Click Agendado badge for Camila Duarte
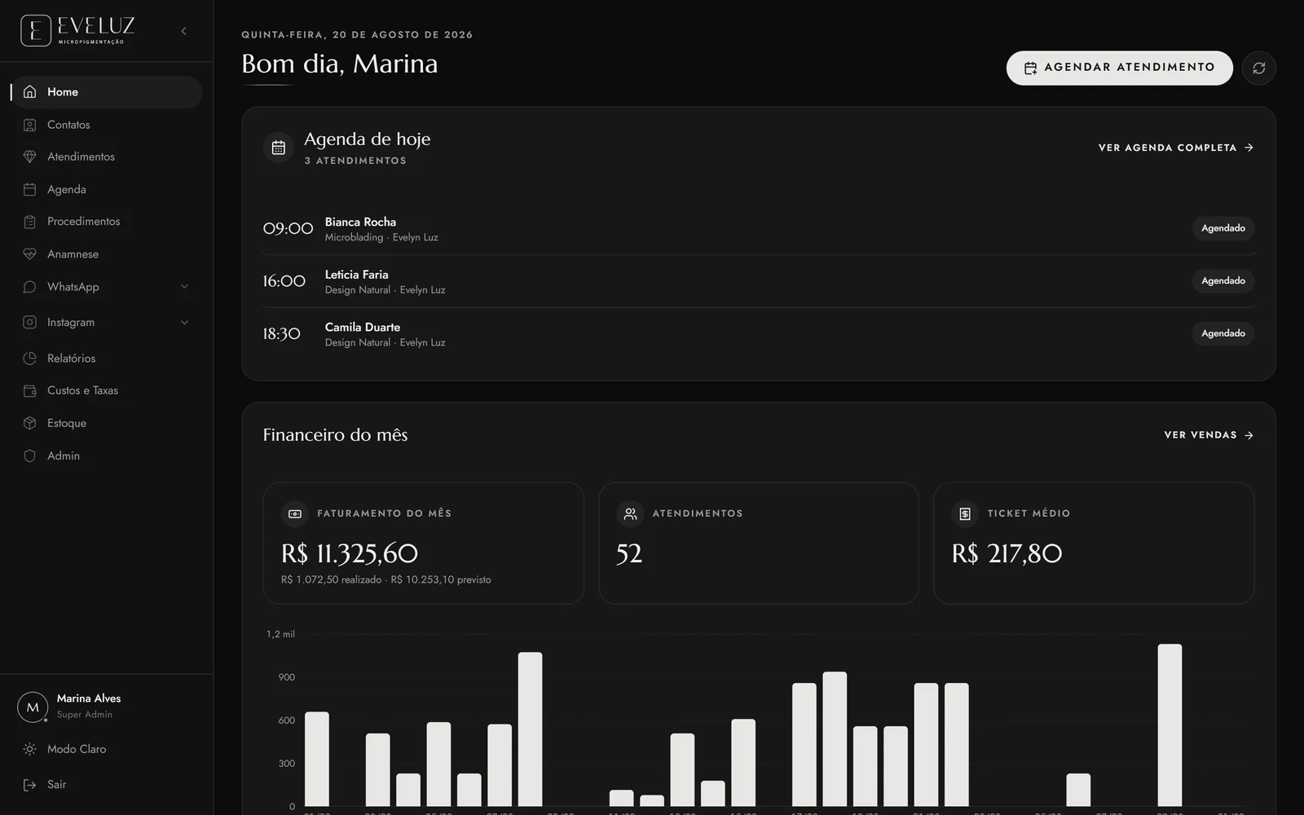 coord(1222,333)
